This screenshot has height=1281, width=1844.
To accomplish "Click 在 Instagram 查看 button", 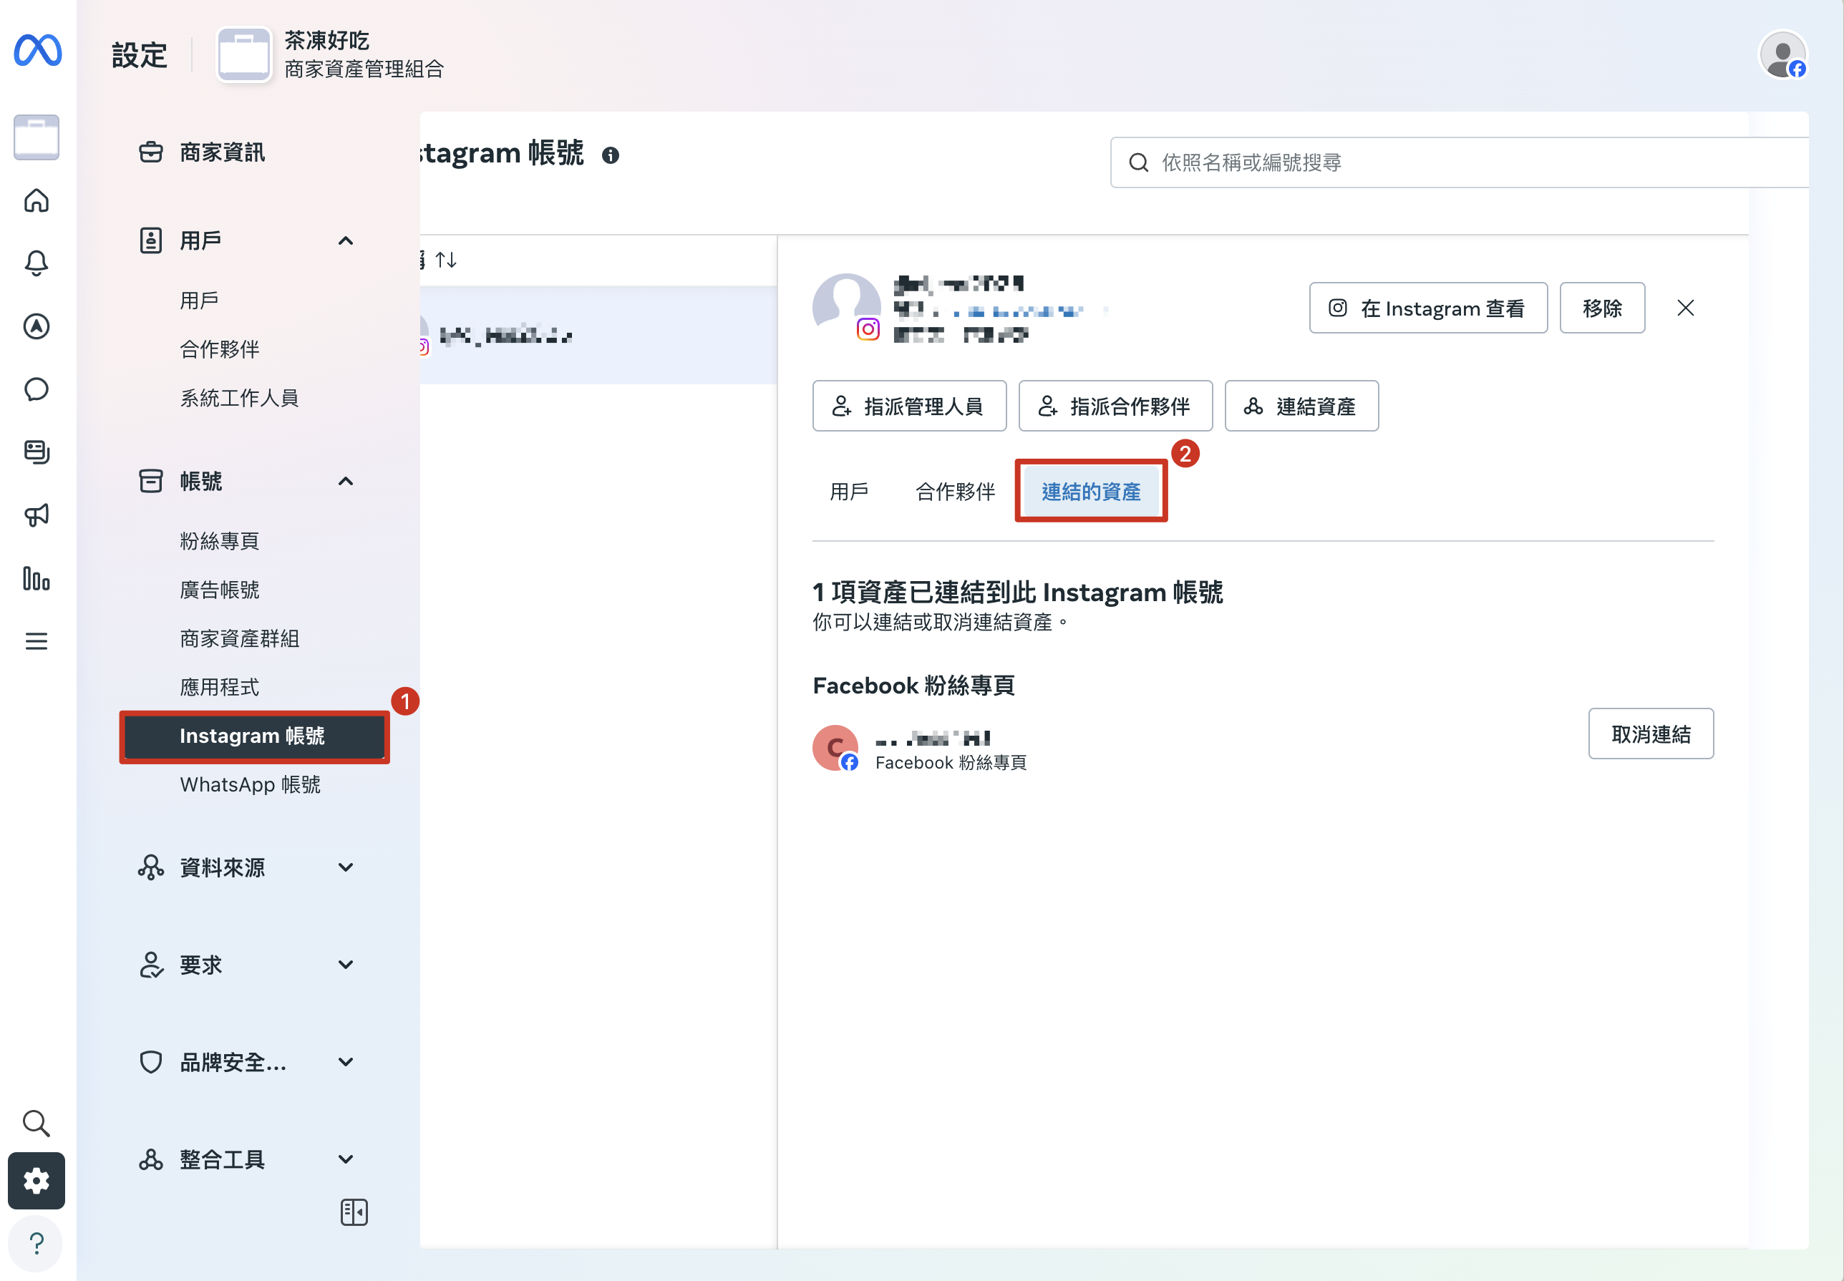I will click(1427, 308).
